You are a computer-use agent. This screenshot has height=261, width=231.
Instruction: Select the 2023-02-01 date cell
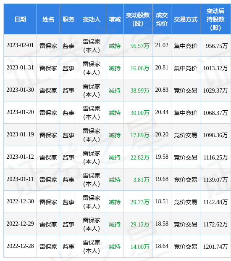[20, 45]
